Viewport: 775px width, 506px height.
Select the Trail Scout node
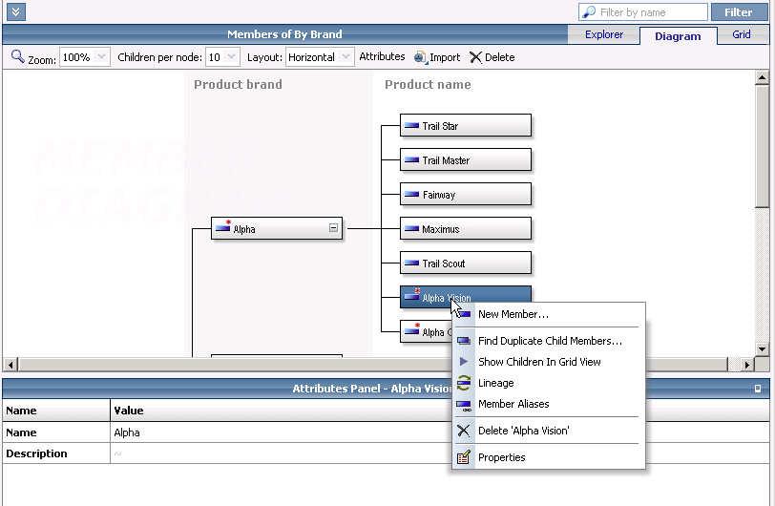[x=466, y=264]
